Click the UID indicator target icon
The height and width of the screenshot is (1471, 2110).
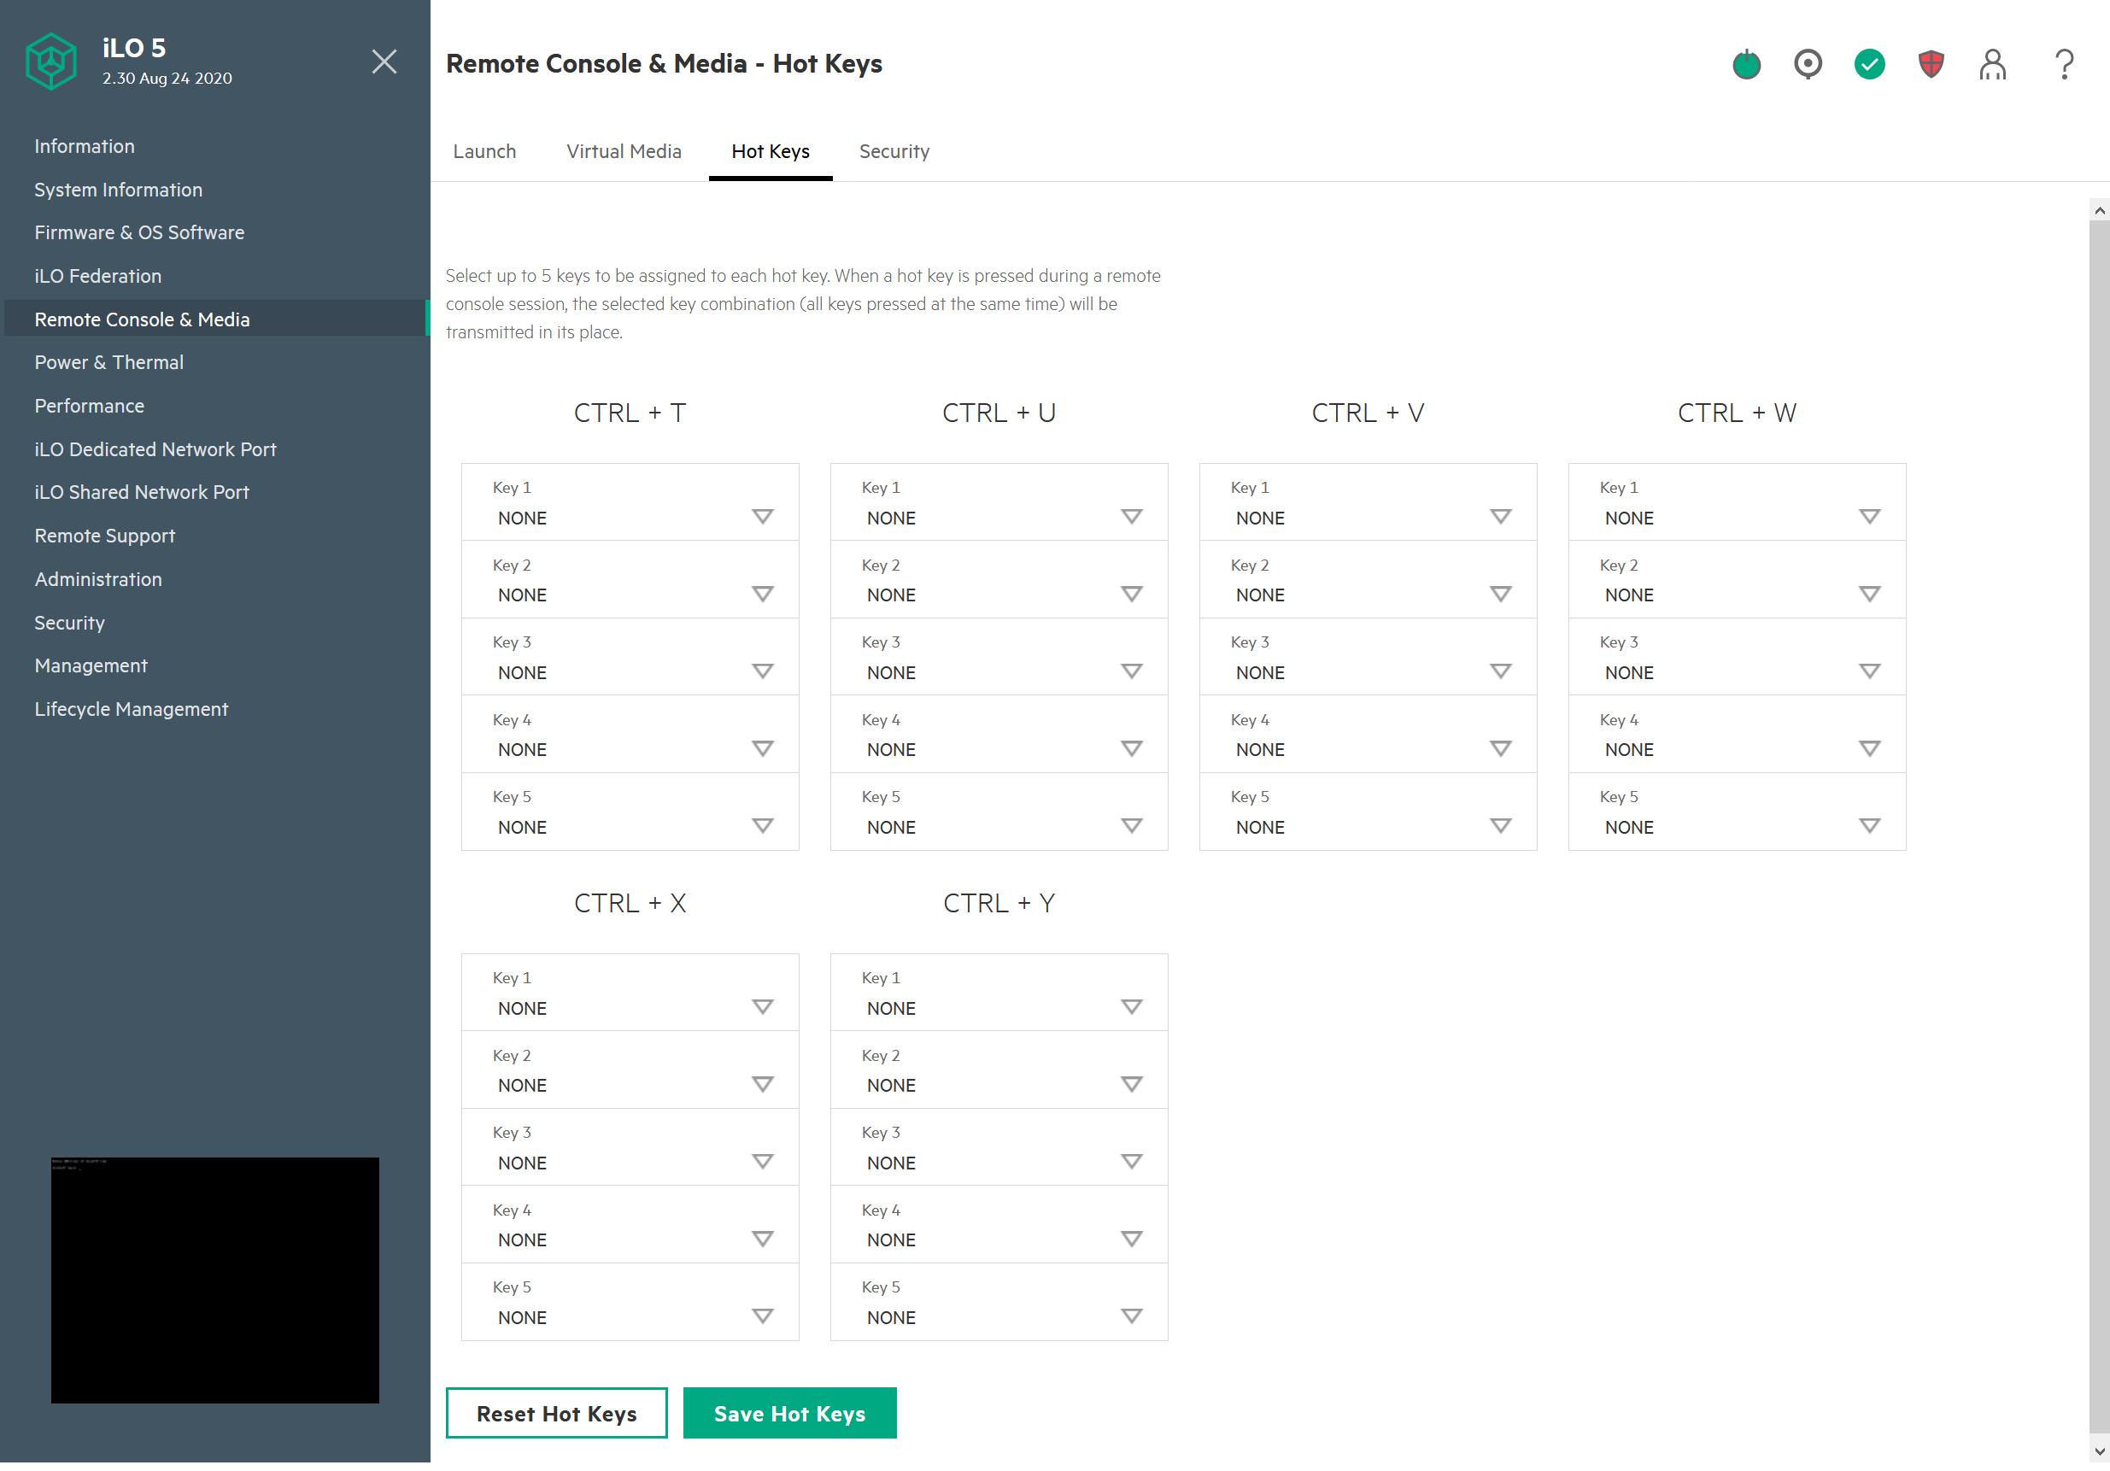[x=1808, y=64]
